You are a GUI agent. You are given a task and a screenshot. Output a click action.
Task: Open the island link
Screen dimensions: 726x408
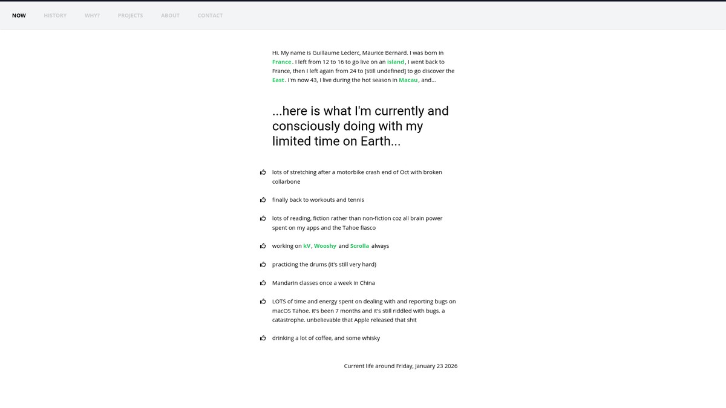coord(396,62)
